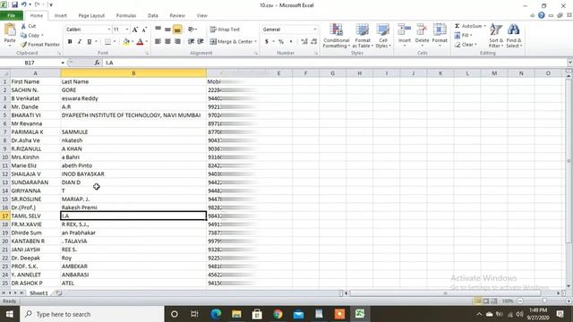Open Google Chrome from the taskbar
Image resolution: width=573 pixels, height=322 pixels.
[x=278, y=314]
